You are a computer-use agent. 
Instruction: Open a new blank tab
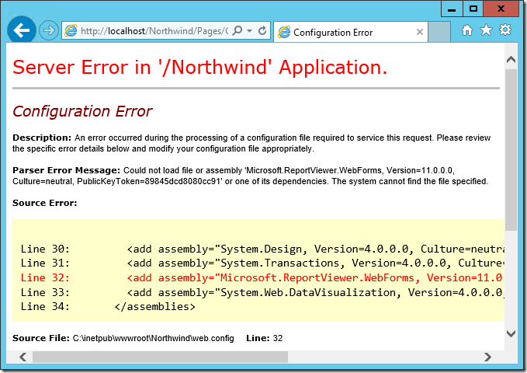coord(439,32)
